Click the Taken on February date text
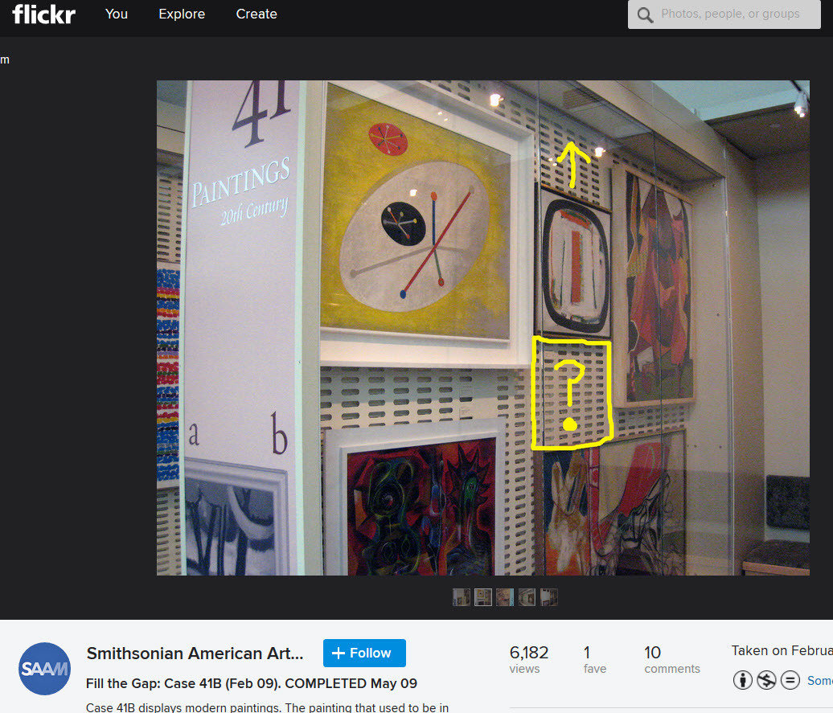Viewport: 833px width, 713px height. [782, 651]
